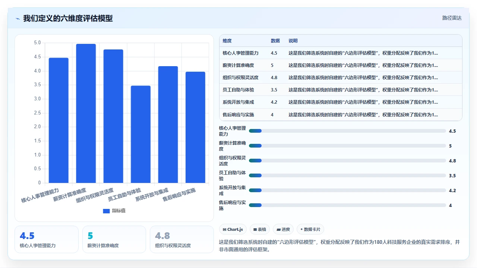Select table cell 薪资计算准确度
The height and width of the screenshot is (268, 477).
pos(238,65)
